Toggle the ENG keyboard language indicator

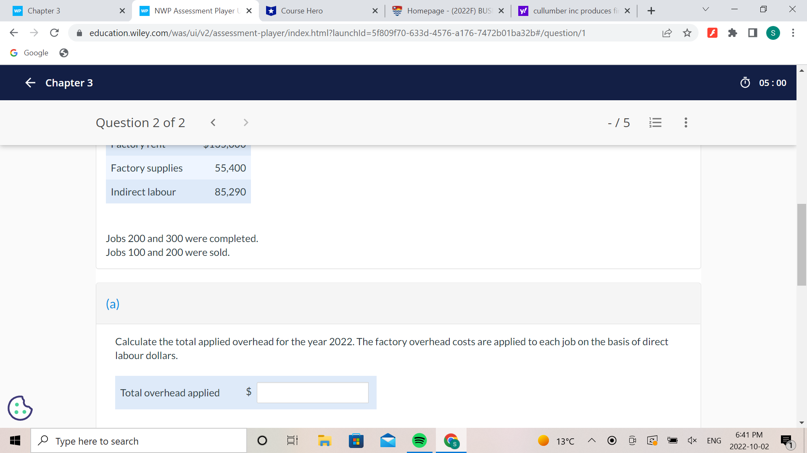tap(714, 440)
